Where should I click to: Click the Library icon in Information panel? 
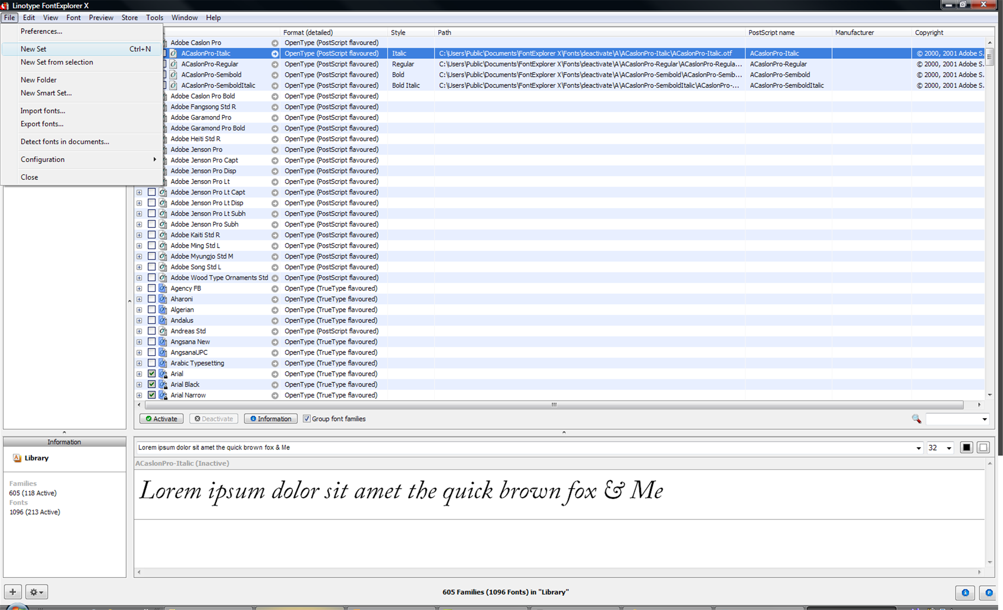tap(17, 458)
